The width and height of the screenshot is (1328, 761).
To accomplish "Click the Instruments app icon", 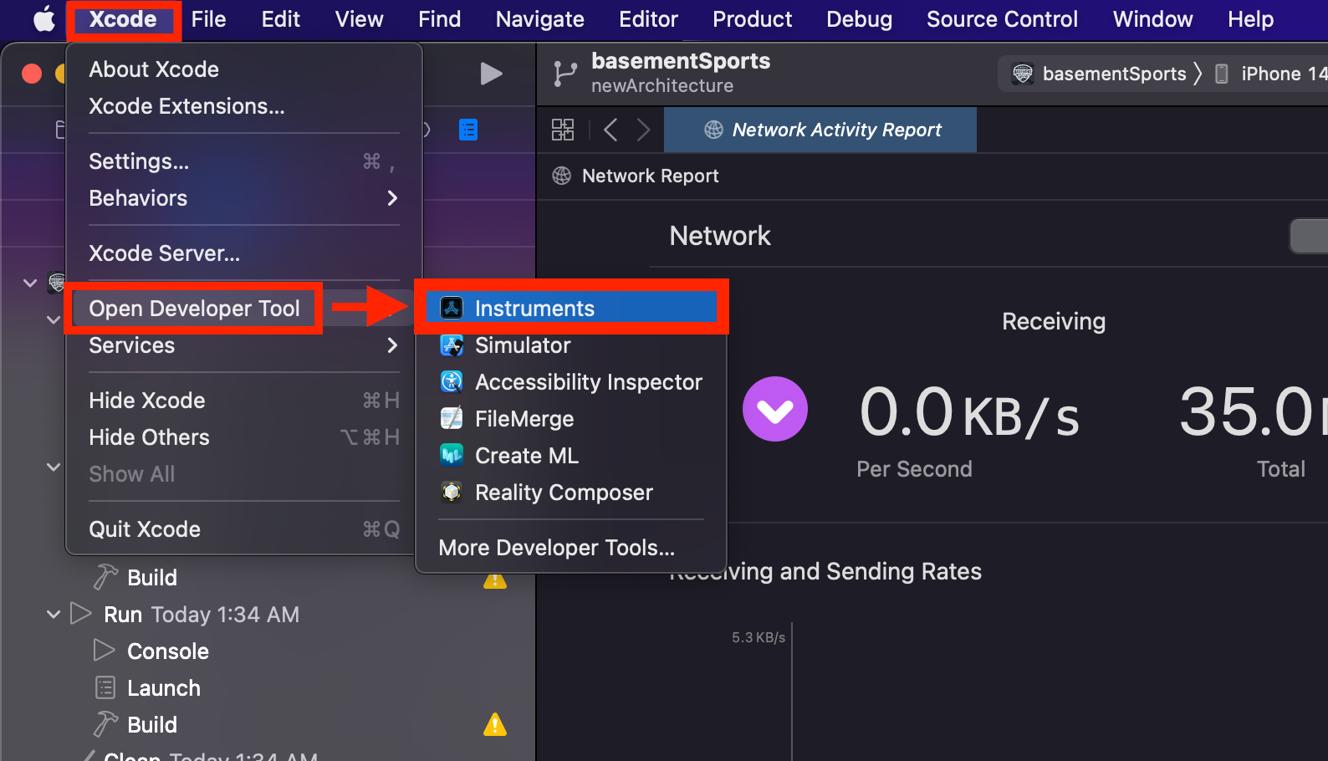I will pyautogui.click(x=452, y=308).
